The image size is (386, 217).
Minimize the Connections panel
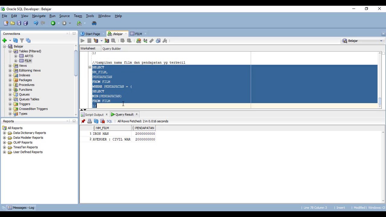tap(74, 33)
